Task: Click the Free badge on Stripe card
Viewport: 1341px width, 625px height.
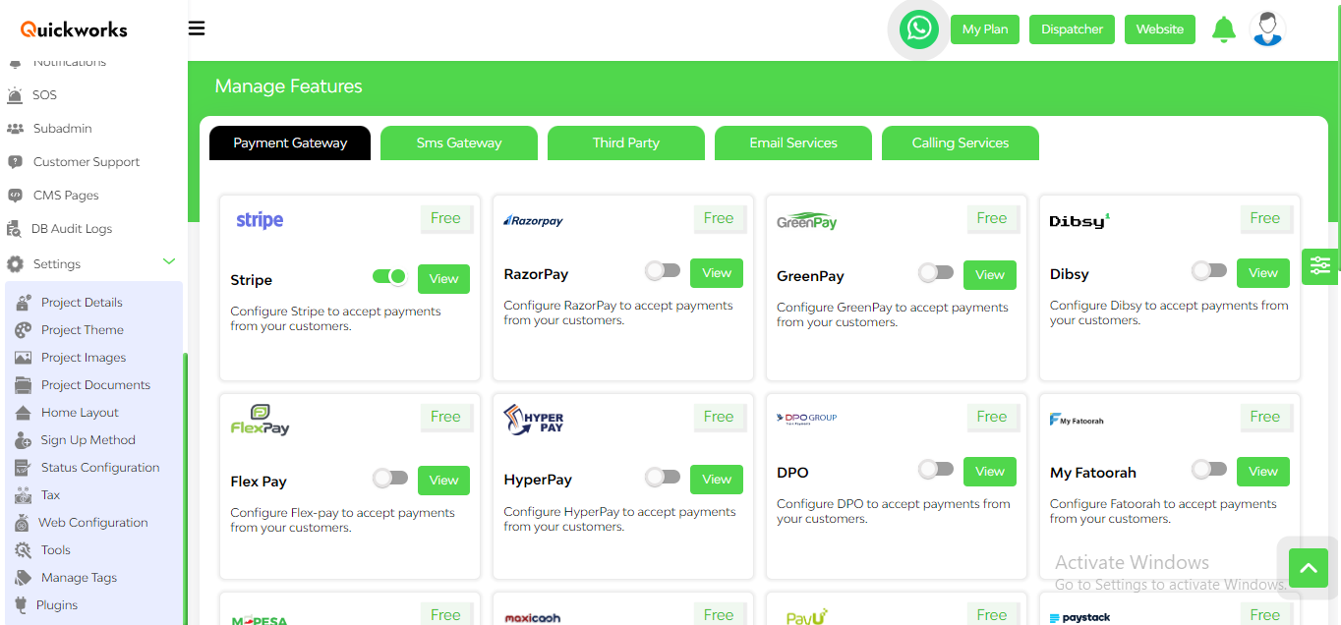Action: 445,218
